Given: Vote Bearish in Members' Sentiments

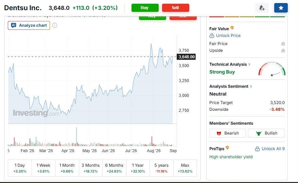Looking at the screenshot, I should point(227,133).
